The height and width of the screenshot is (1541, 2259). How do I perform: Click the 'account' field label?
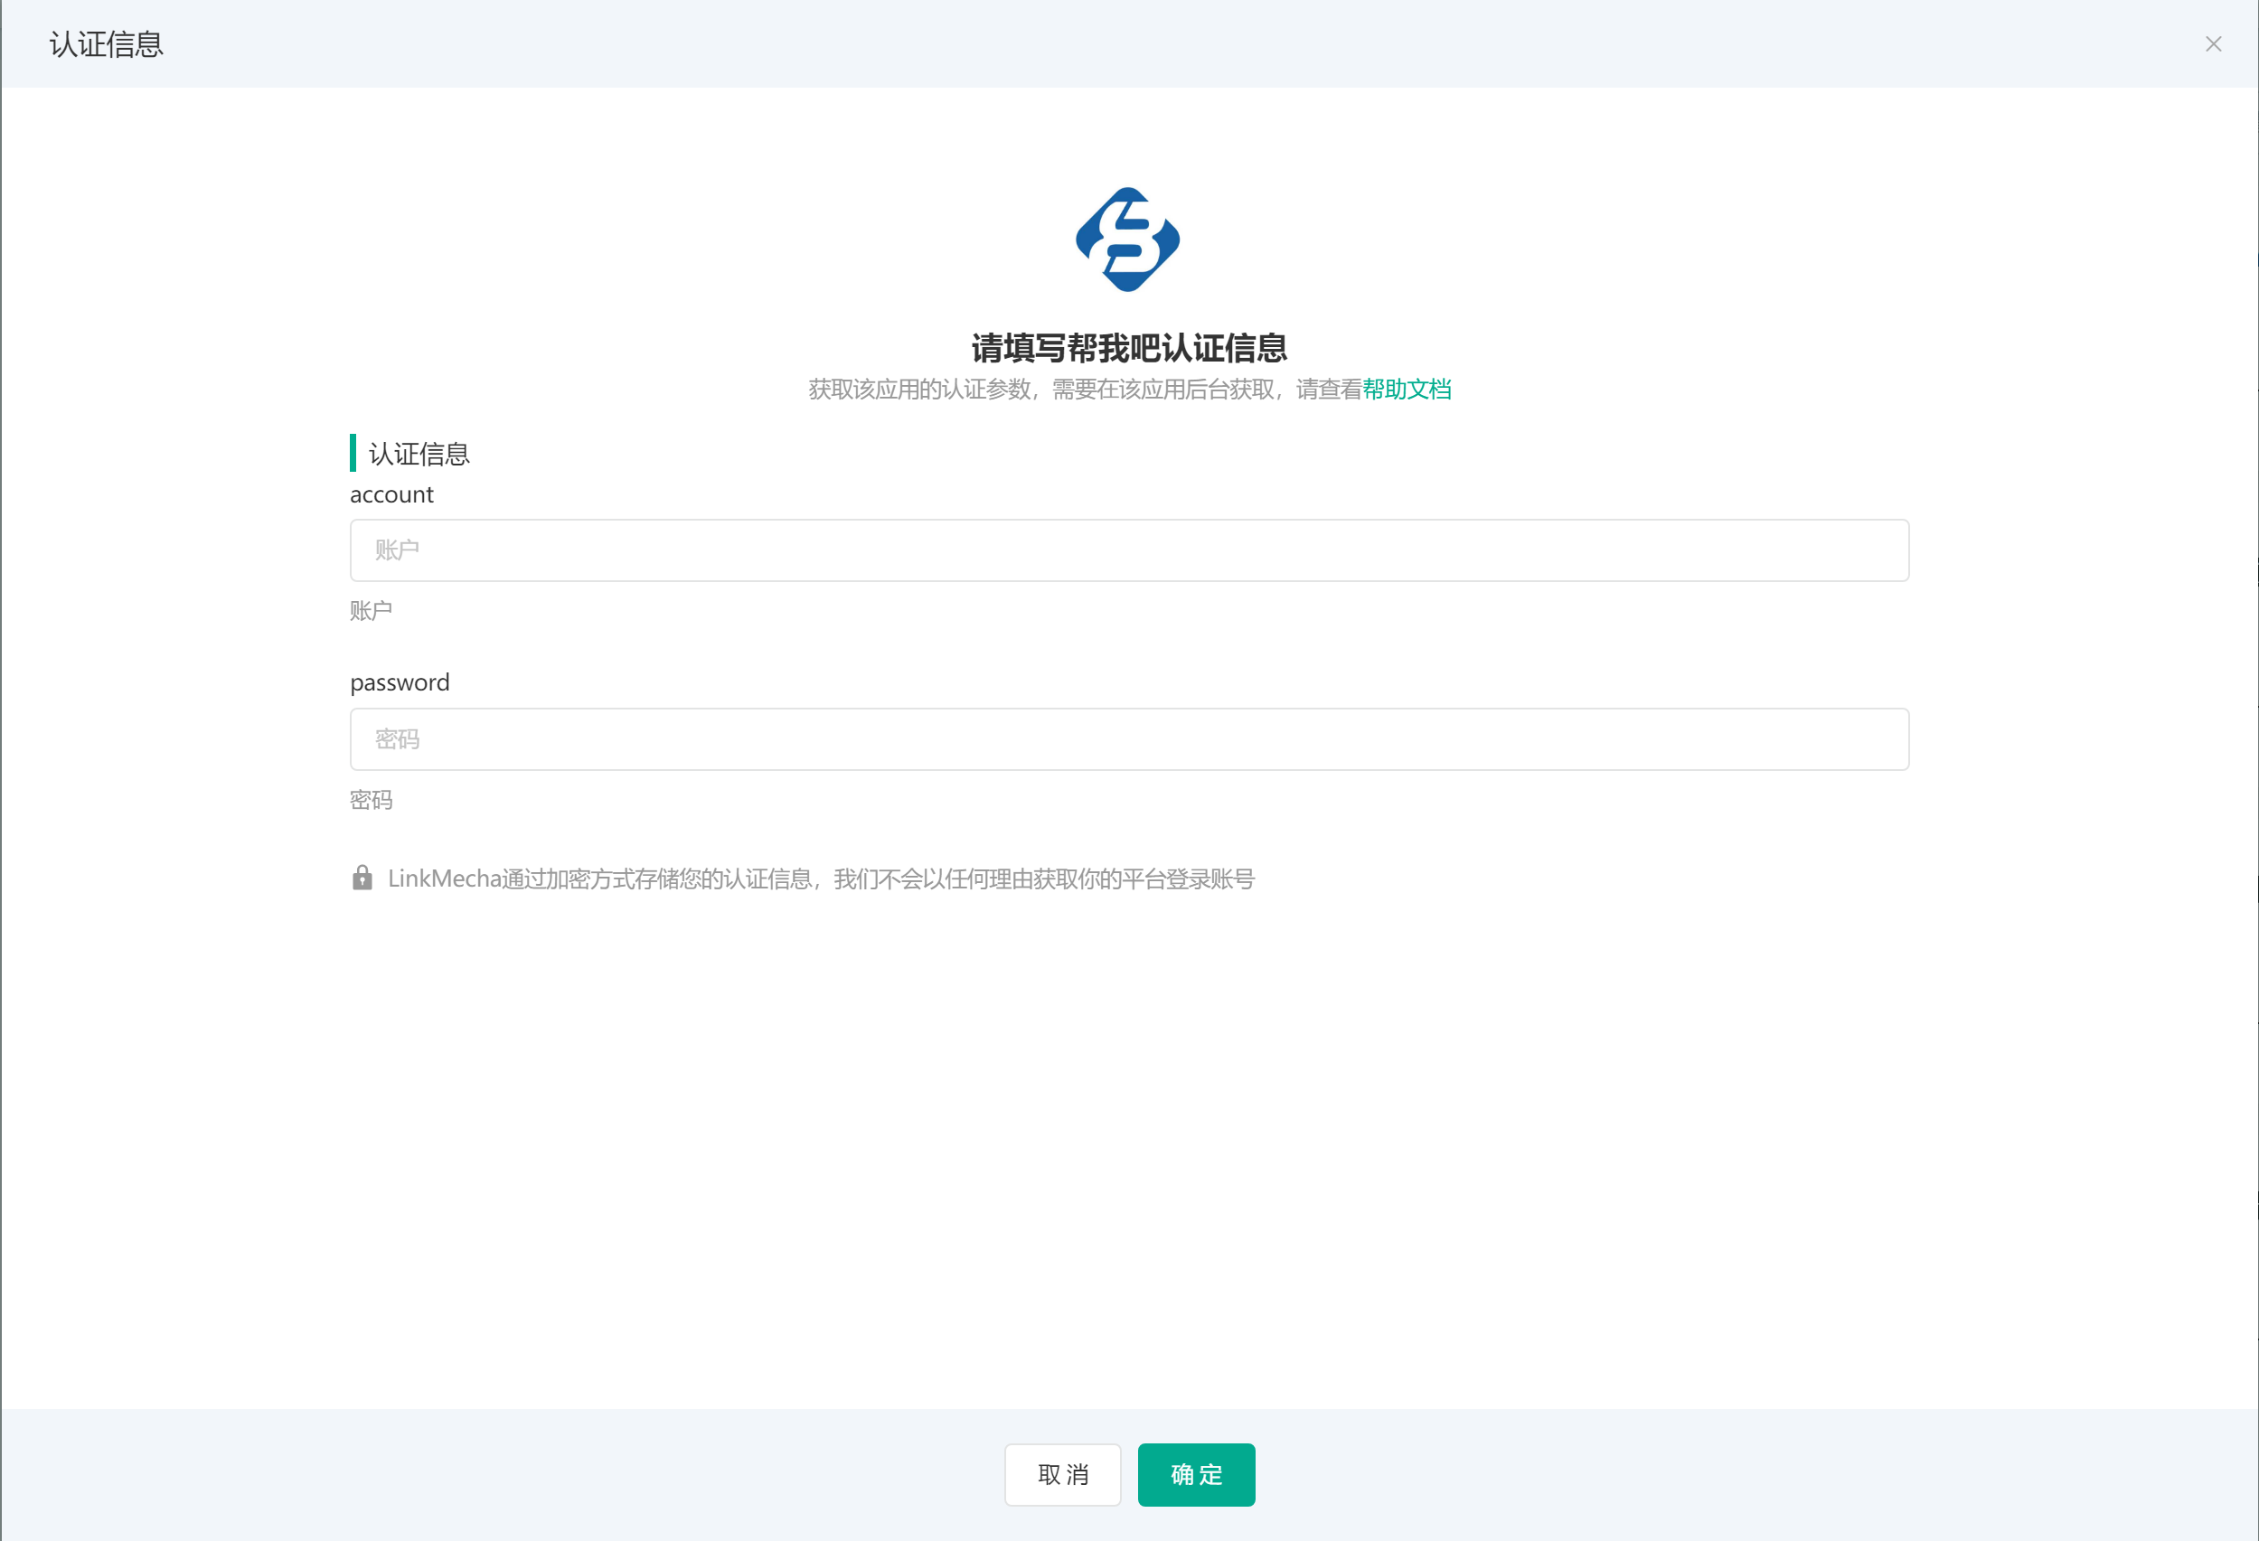point(391,494)
